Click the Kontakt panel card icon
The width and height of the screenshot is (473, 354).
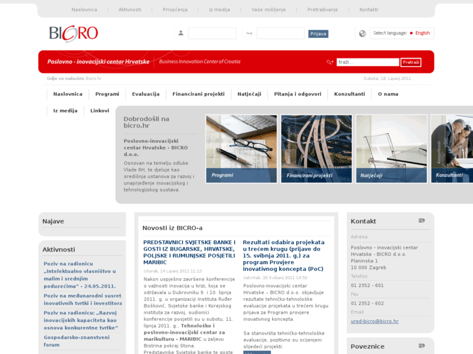tap(422, 221)
